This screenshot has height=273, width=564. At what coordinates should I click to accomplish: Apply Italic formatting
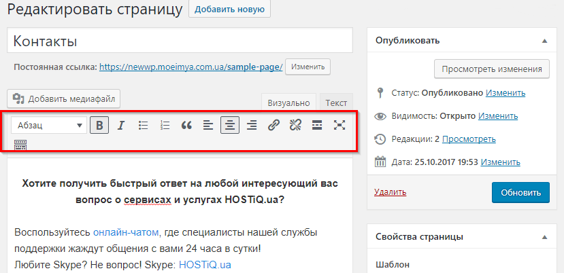point(121,125)
